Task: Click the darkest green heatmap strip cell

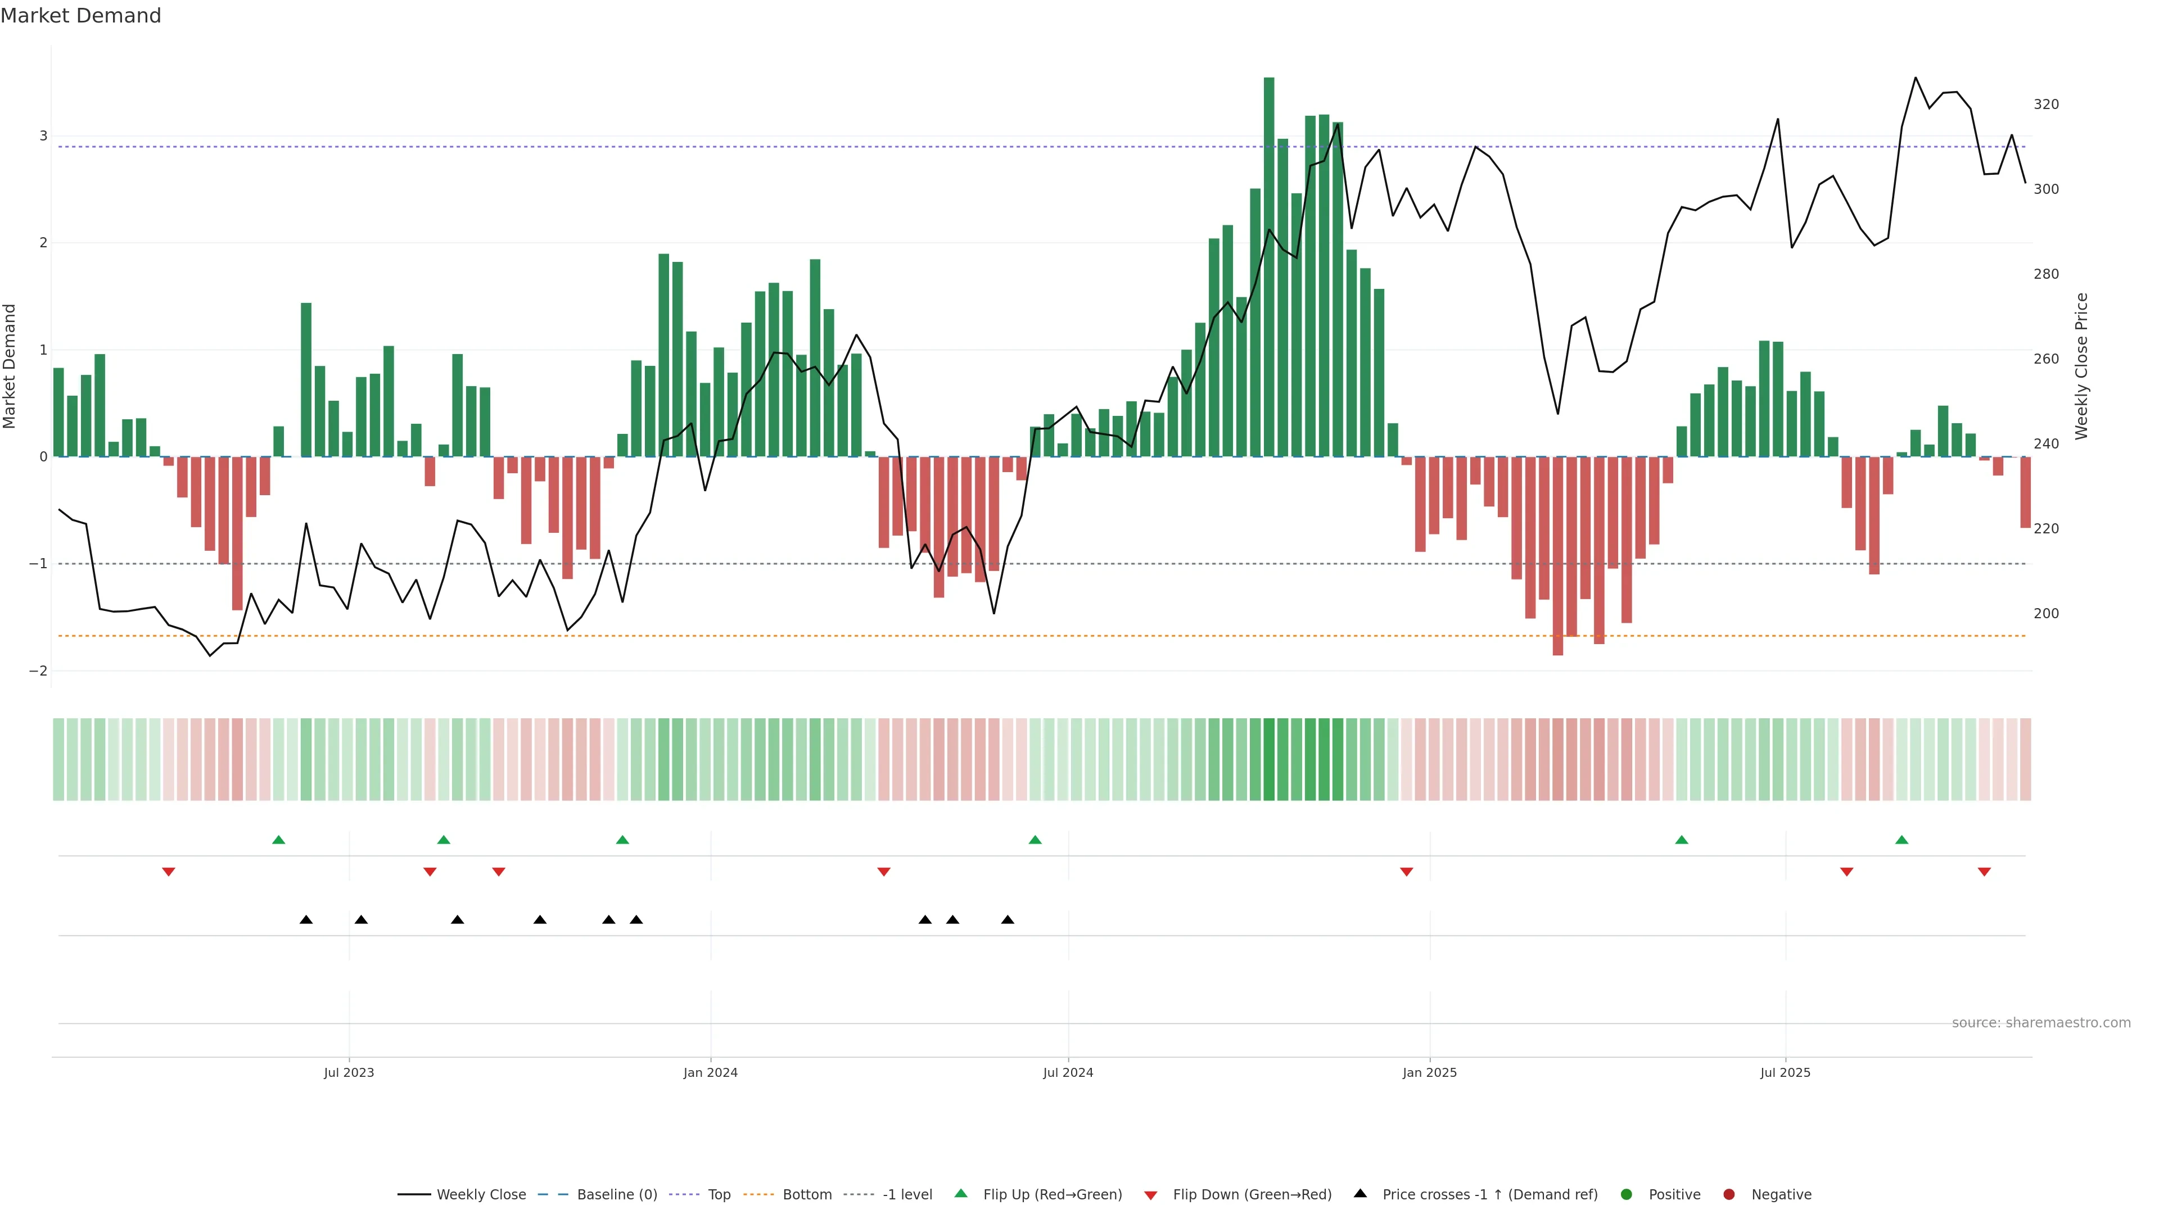Action: (x=1269, y=759)
